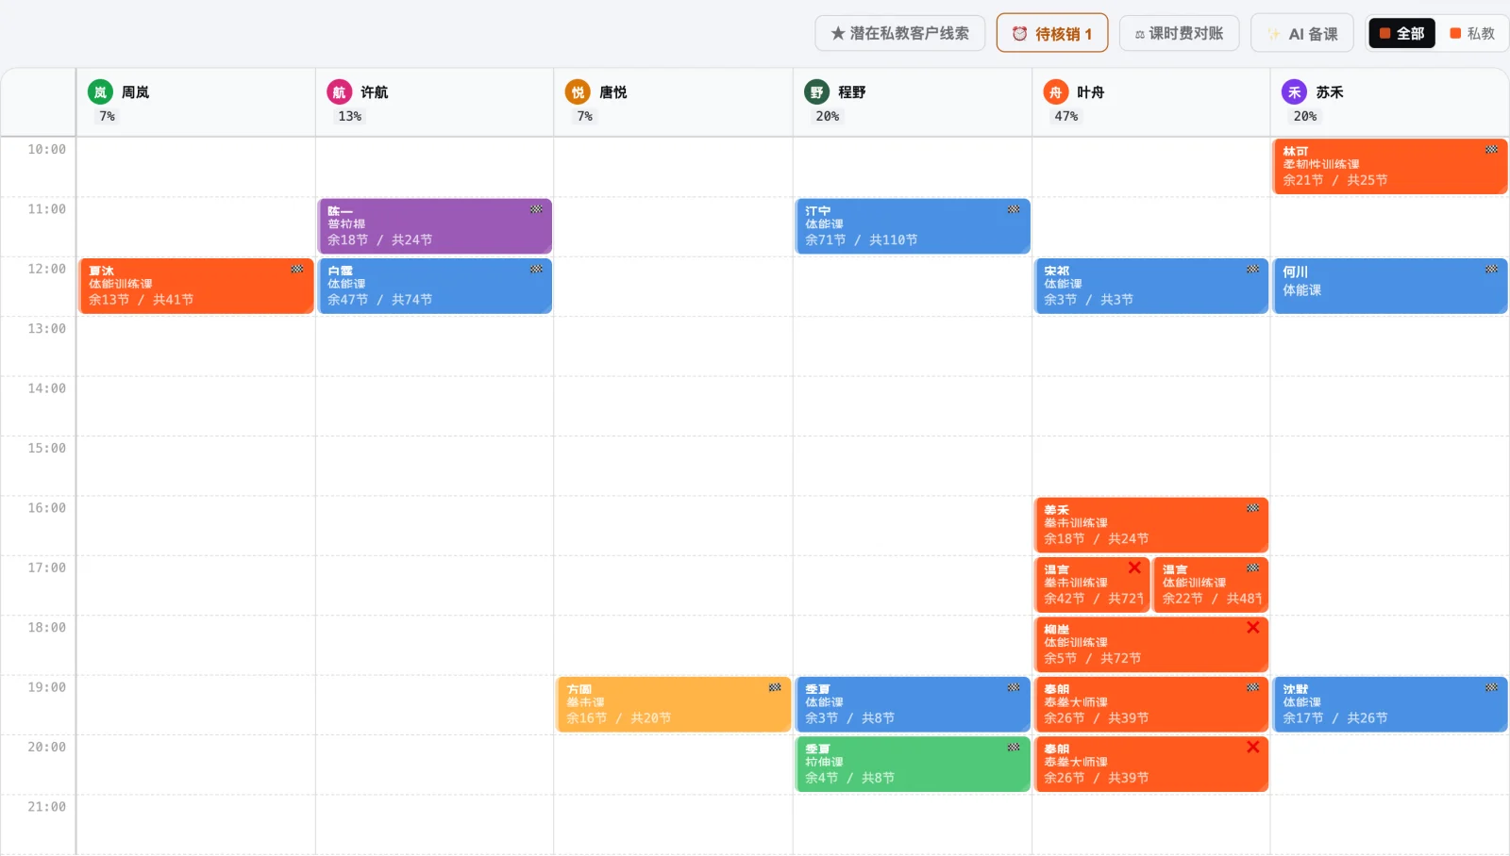Viewport: 1510px width, 856px height.
Task: Click the checkered flag on 沈默's 体能课 card
Action: 1491,687
